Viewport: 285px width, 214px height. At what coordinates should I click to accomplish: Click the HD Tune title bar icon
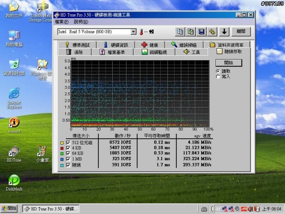pos(57,15)
